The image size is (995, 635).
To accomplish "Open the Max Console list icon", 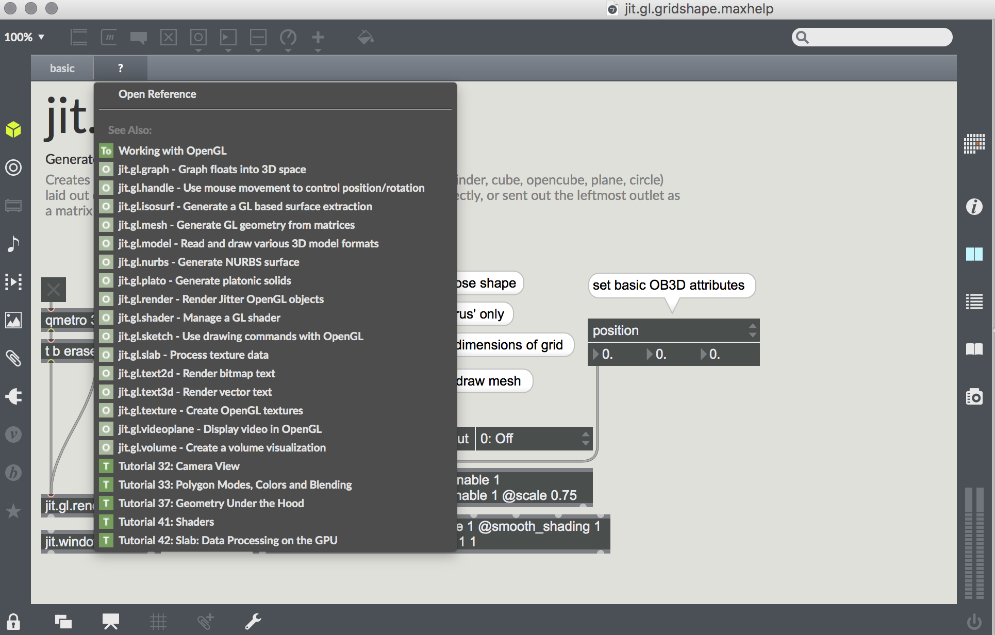I will point(974,302).
